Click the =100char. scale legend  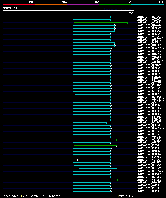(123, 196)
